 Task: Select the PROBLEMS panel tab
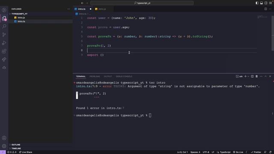95,76
